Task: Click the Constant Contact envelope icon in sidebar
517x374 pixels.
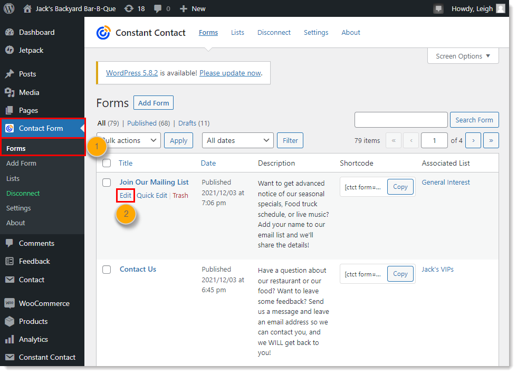Action: coord(9,357)
